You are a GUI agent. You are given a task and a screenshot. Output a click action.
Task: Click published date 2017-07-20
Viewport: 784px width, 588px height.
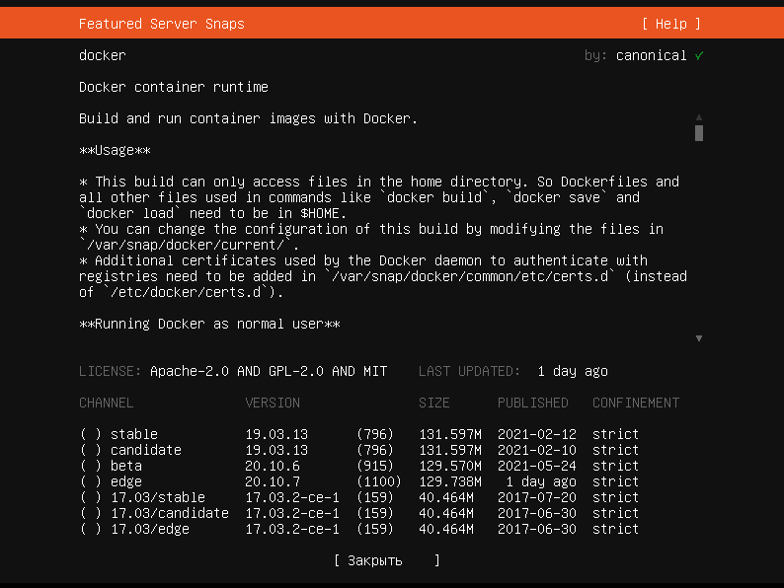536,497
